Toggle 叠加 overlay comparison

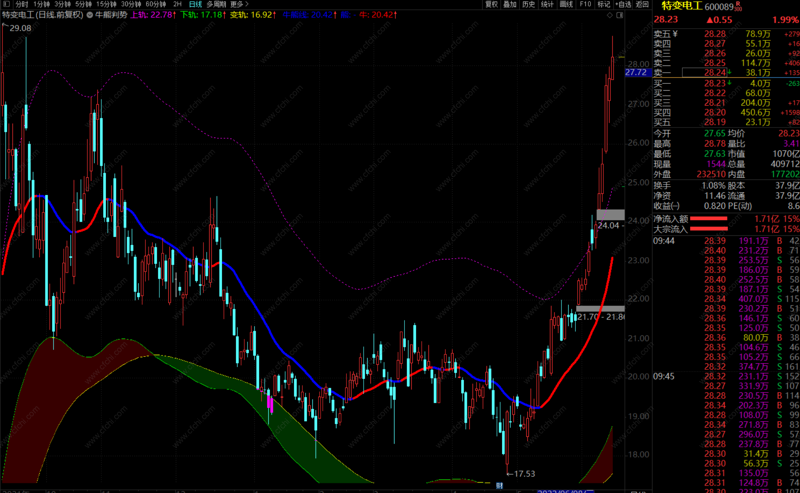tap(510, 4)
